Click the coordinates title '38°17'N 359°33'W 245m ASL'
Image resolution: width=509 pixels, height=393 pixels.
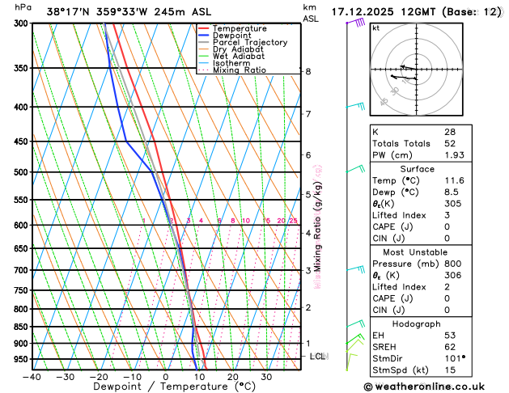click(x=129, y=12)
